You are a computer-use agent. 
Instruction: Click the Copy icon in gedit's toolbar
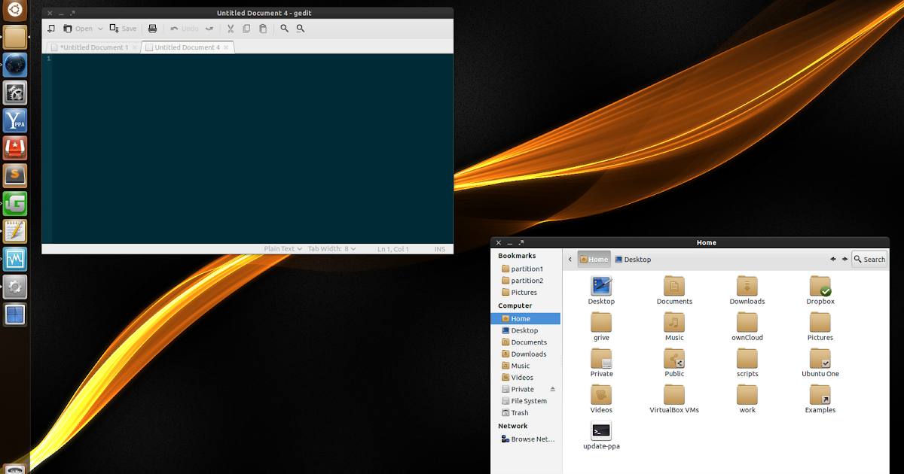coord(246,28)
